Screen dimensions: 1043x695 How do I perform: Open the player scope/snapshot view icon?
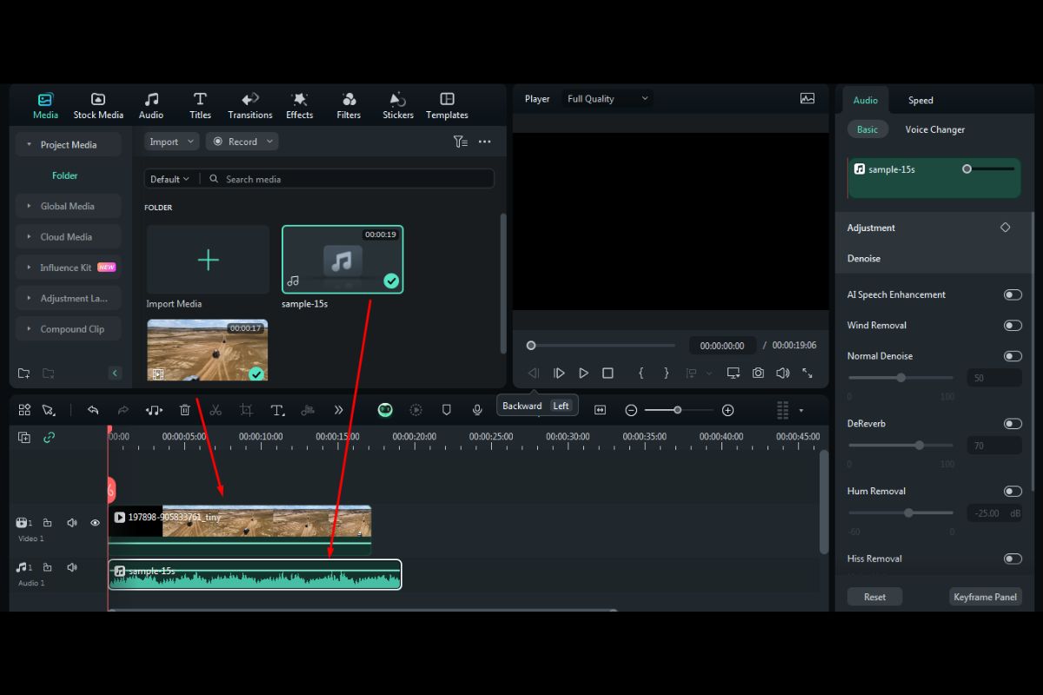(x=807, y=99)
